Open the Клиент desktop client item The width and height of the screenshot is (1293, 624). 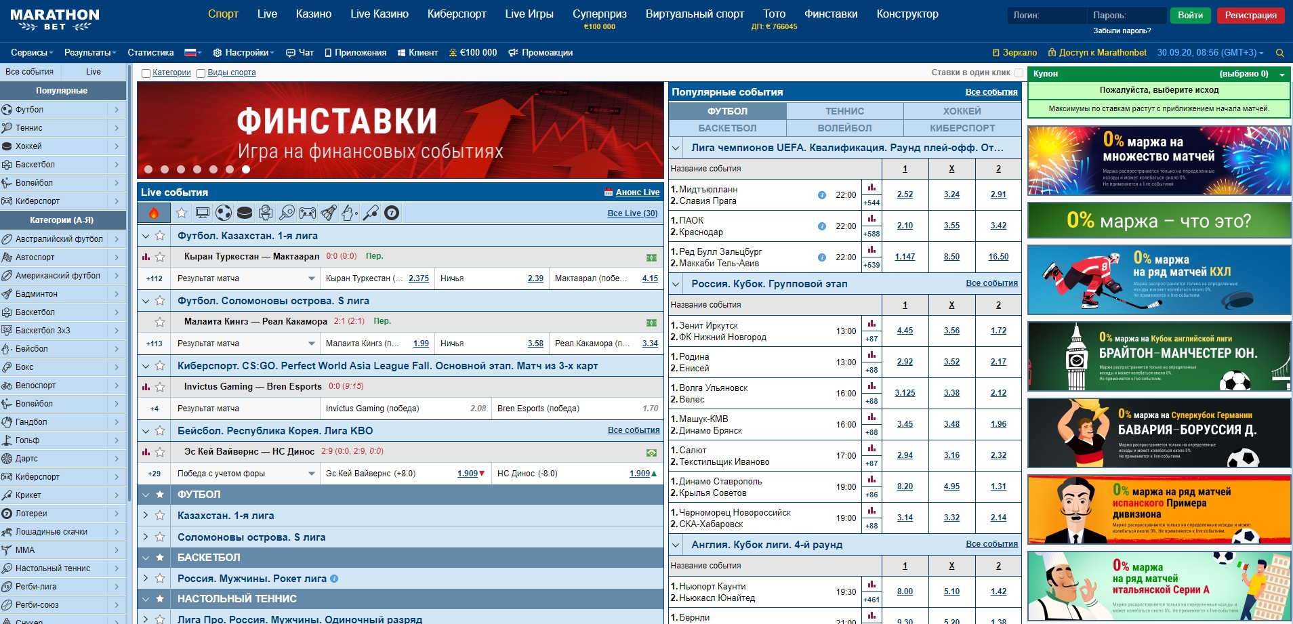point(417,53)
